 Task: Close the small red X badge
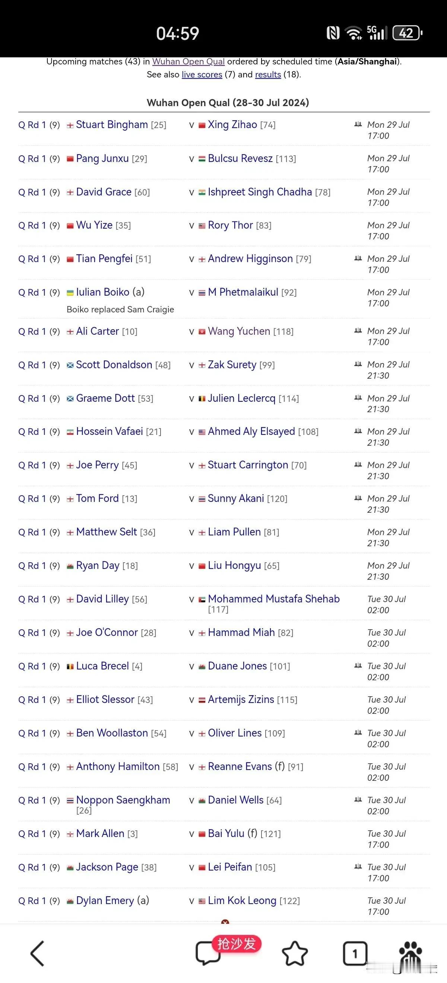point(225,922)
